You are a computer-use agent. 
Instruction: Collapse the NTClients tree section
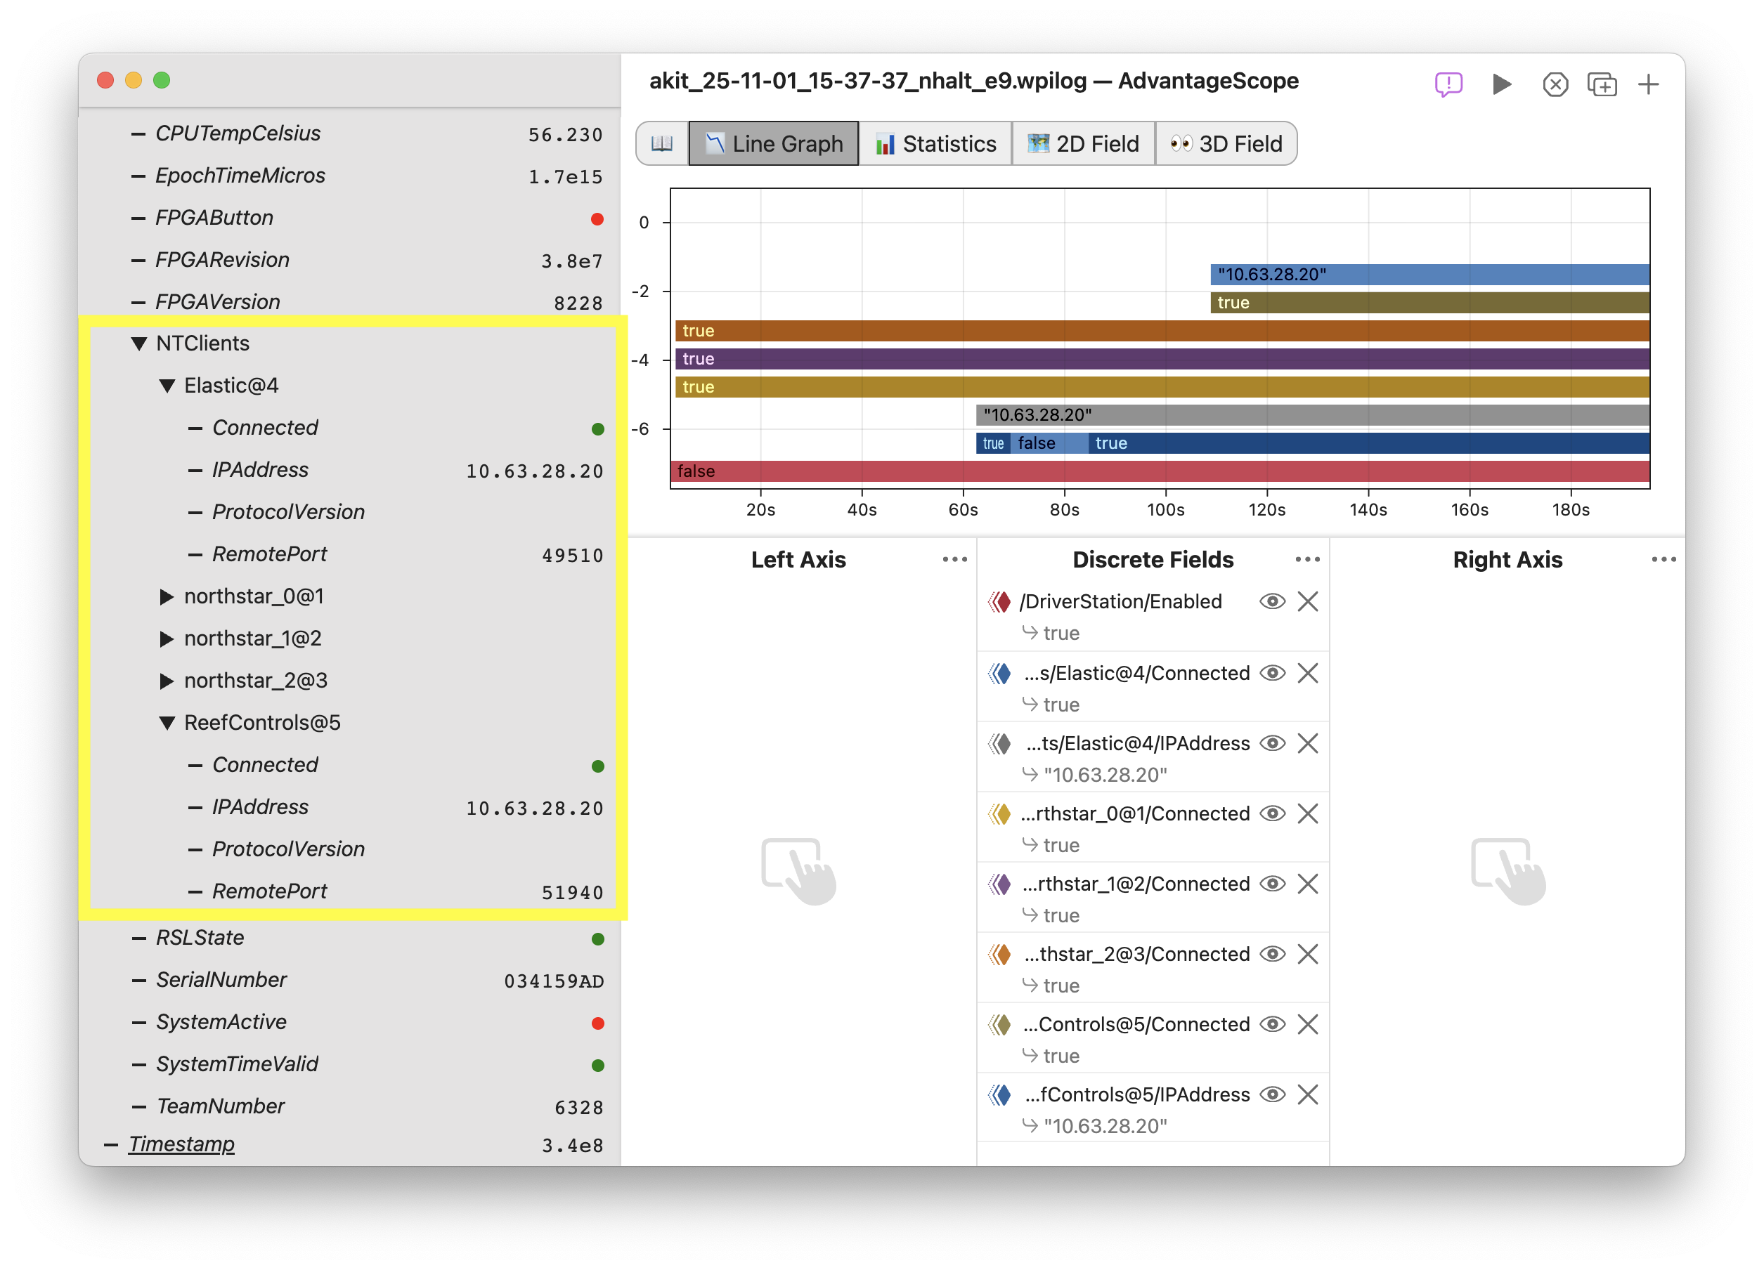(138, 343)
